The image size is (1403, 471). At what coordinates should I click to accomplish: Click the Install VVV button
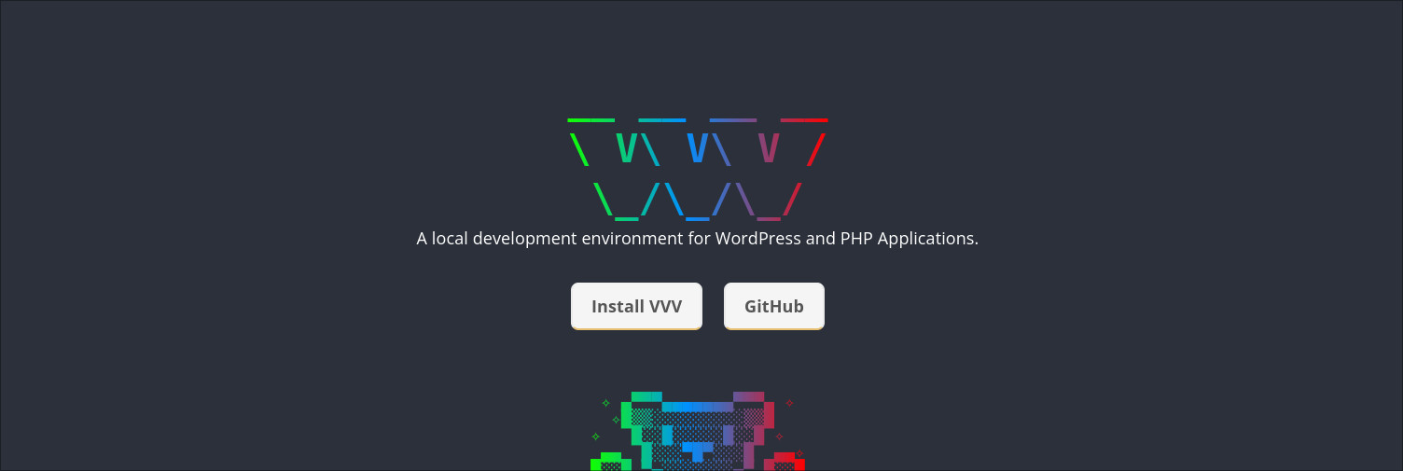coord(636,306)
